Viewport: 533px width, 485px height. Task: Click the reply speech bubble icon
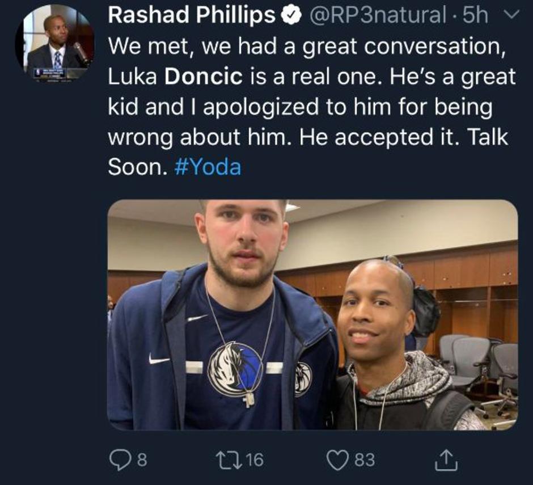coord(118,458)
